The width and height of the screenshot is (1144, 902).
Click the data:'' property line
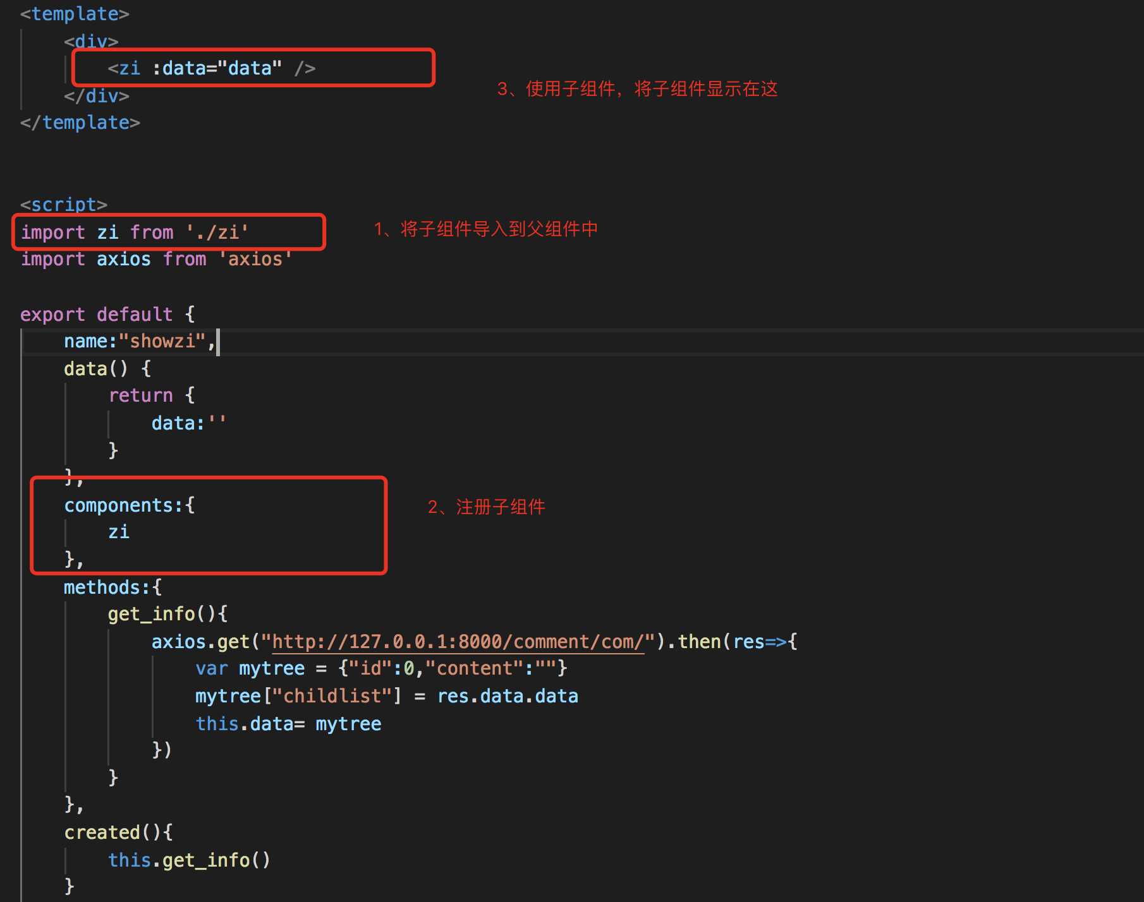pos(189,423)
